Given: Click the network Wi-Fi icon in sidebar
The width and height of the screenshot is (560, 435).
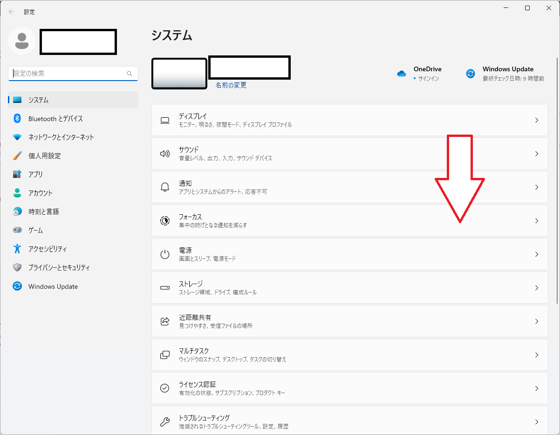Looking at the screenshot, I should (17, 137).
